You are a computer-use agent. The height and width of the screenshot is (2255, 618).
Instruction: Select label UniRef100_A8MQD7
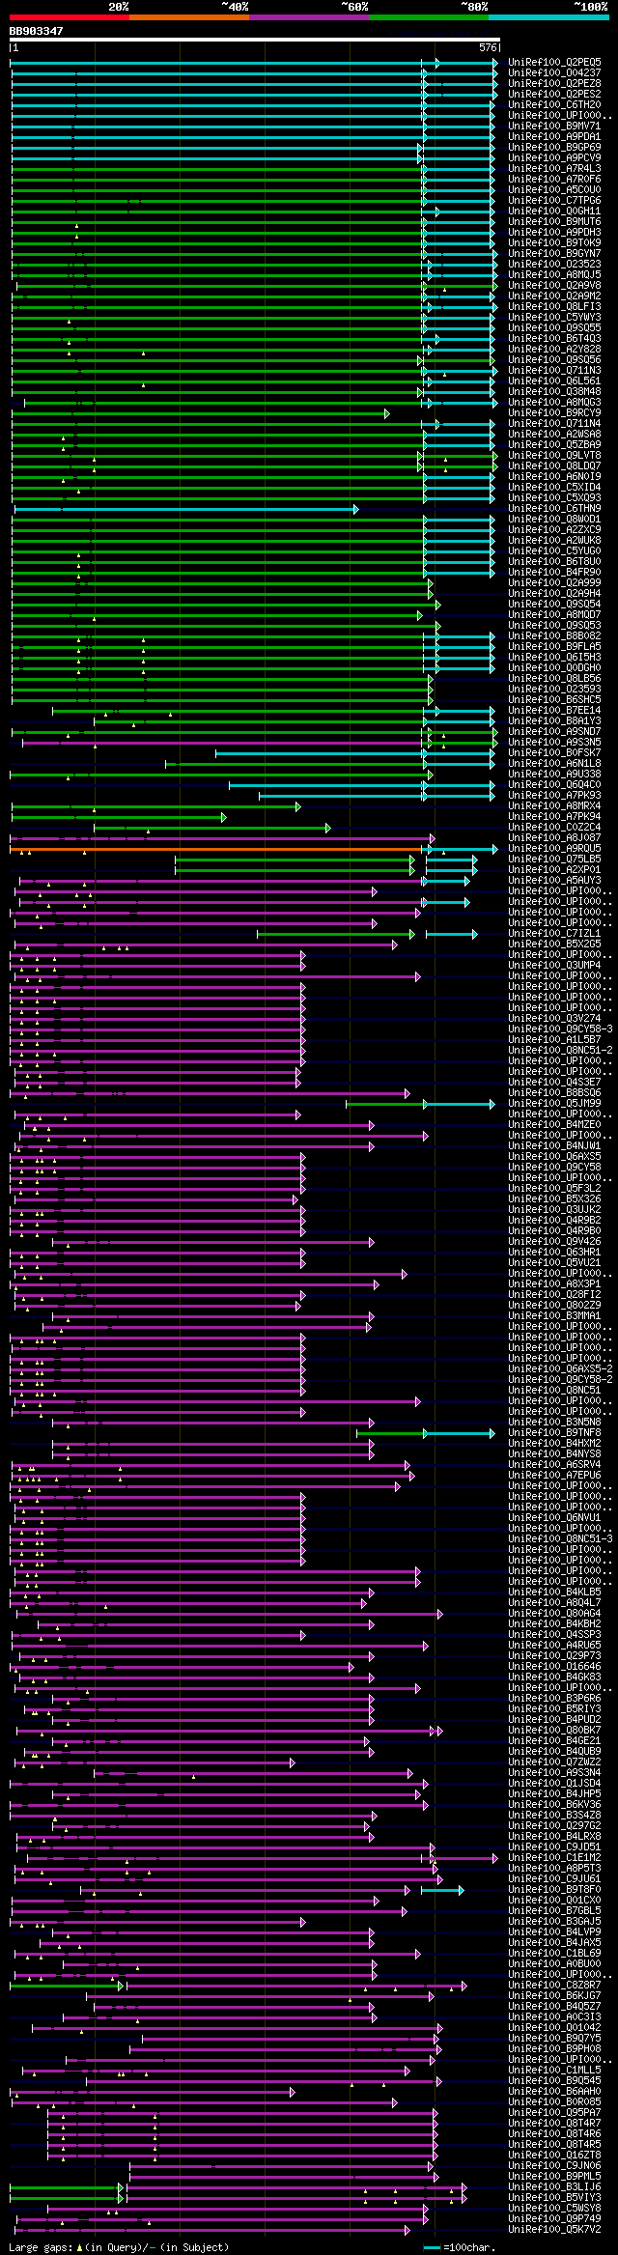coord(554,614)
